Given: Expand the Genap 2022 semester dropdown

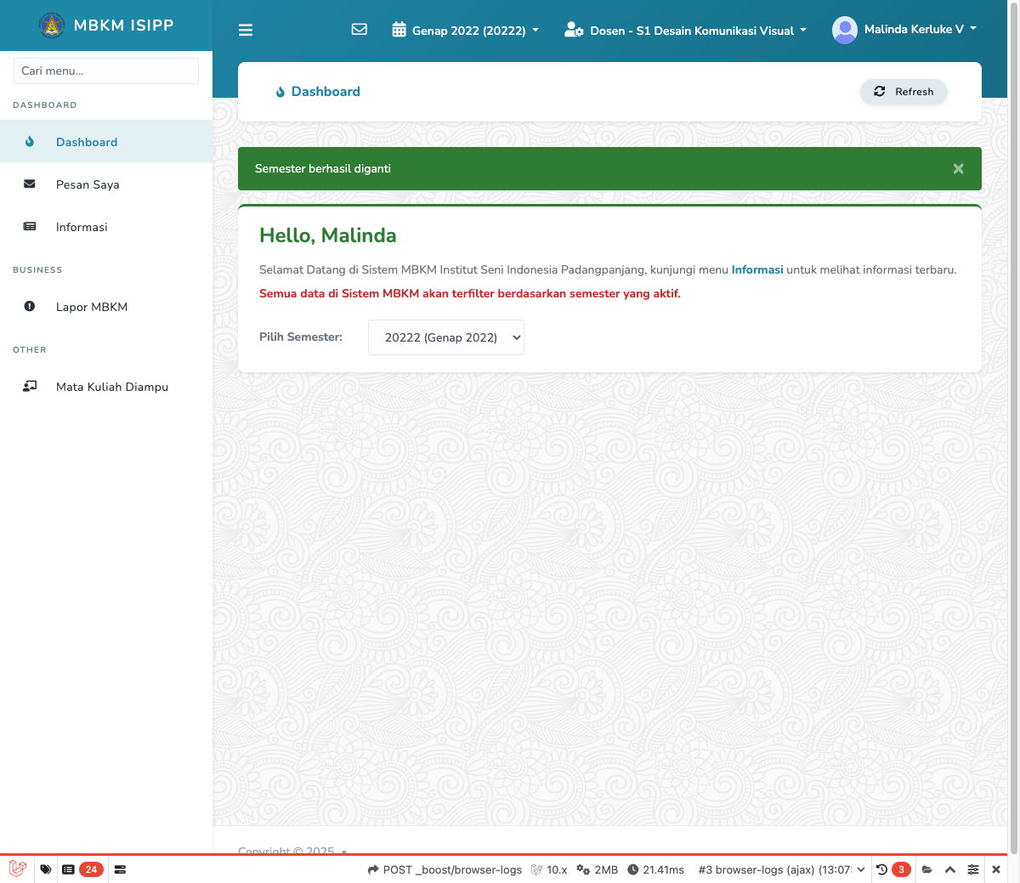Looking at the screenshot, I should pos(466,31).
